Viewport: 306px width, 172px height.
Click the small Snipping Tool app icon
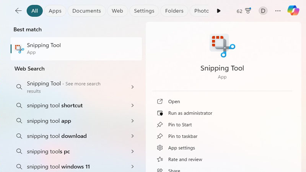point(20,49)
